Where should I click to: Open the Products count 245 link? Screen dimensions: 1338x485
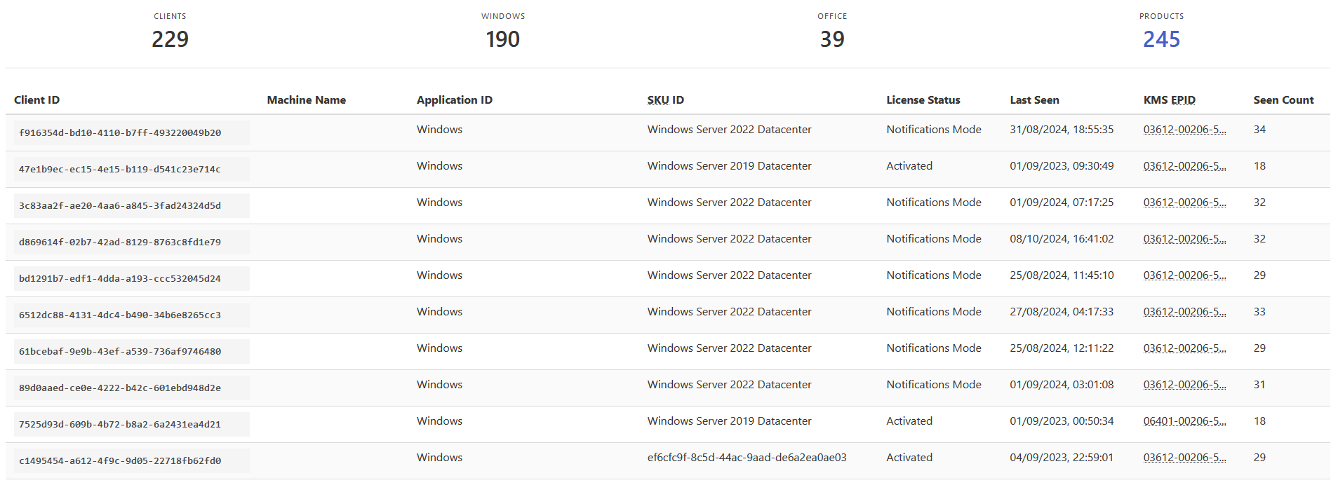[x=1161, y=39]
